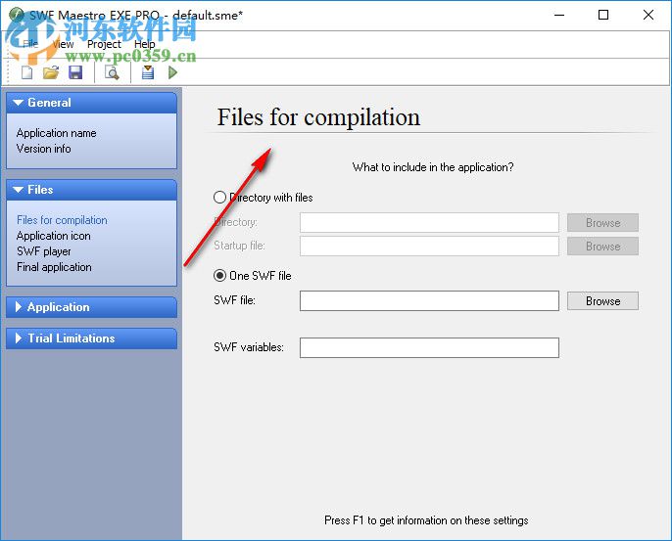
Task: Open the Application name settings page
Action: coord(56,133)
